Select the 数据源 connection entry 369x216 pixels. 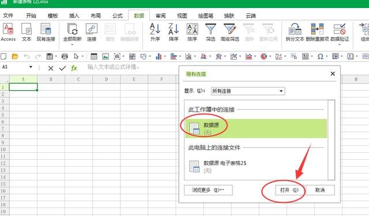[256, 128]
